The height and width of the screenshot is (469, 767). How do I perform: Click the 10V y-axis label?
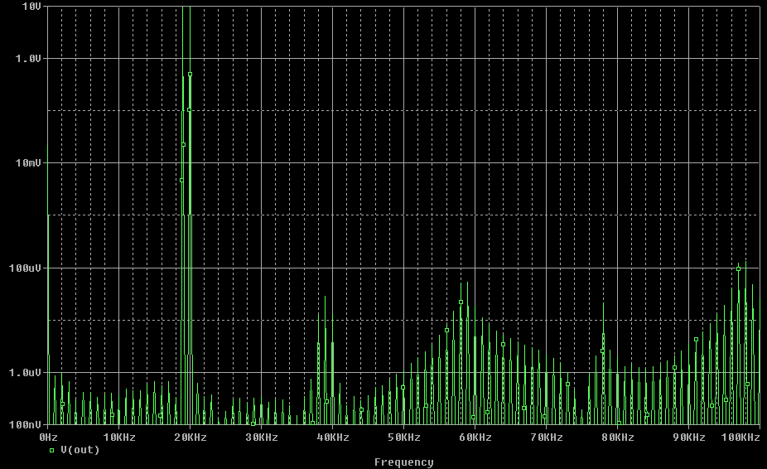click(31, 7)
